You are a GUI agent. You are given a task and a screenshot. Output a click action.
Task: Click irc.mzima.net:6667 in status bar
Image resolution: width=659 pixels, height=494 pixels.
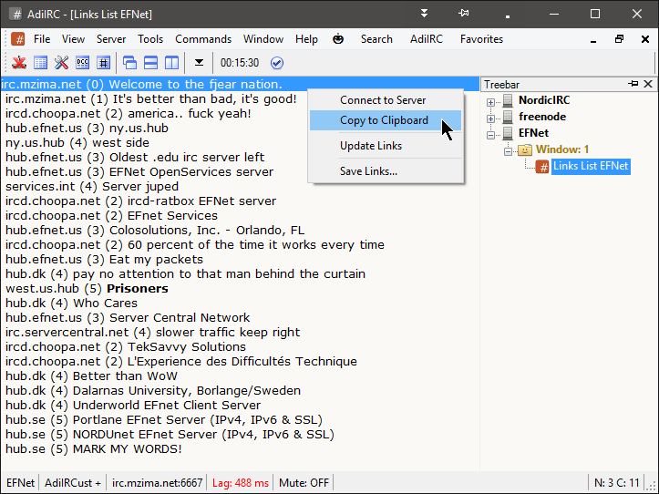coord(157,483)
